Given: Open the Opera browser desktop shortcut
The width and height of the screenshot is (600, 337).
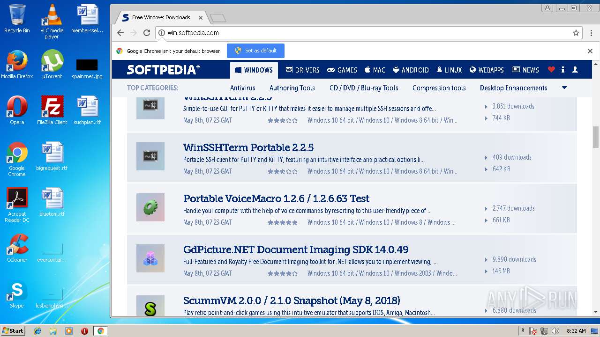Looking at the screenshot, I should click(x=17, y=110).
